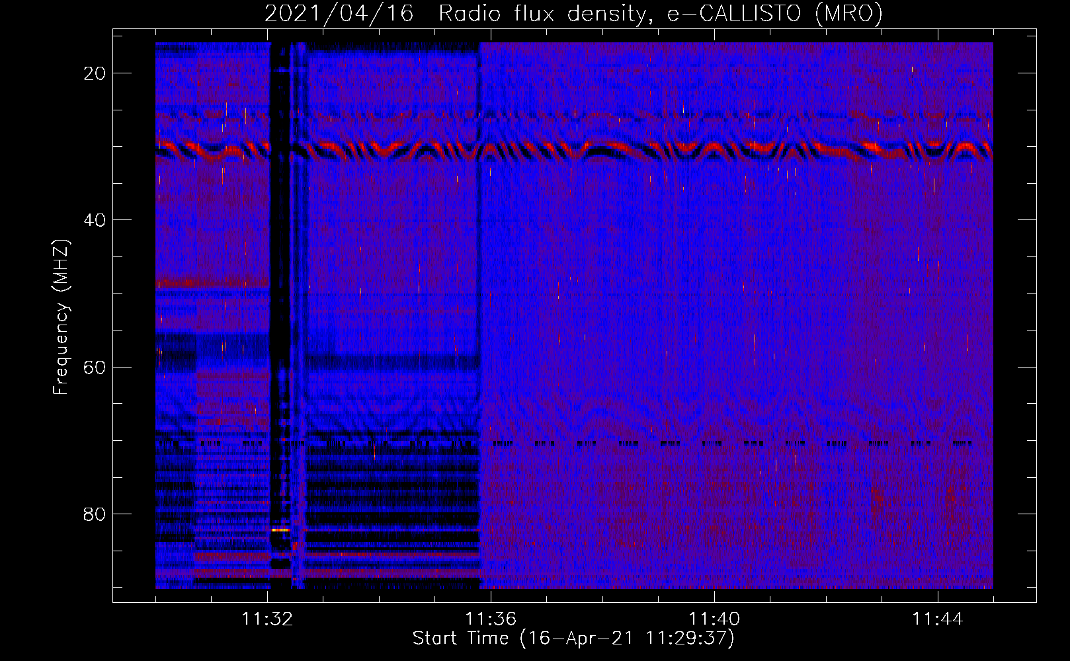Click the bright yellow burst near 82 MHz
Screen dimensions: 1070x661
pyautogui.click(x=280, y=529)
